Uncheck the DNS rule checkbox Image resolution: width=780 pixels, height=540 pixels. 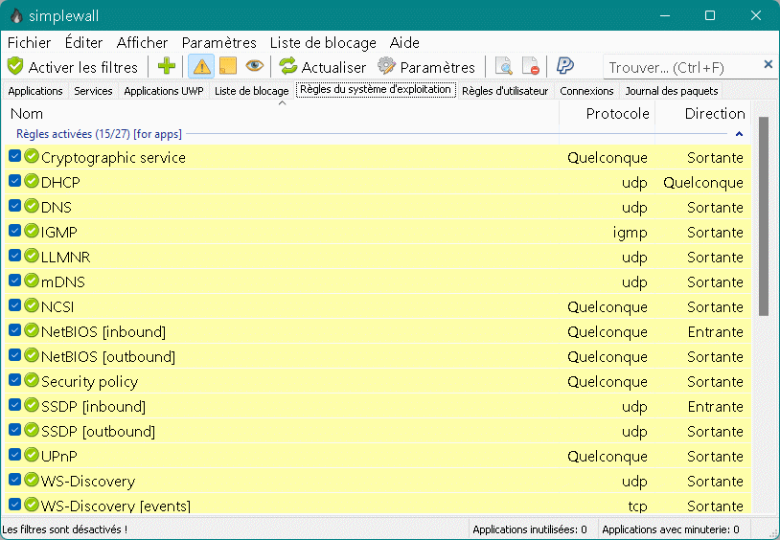point(15,206)
